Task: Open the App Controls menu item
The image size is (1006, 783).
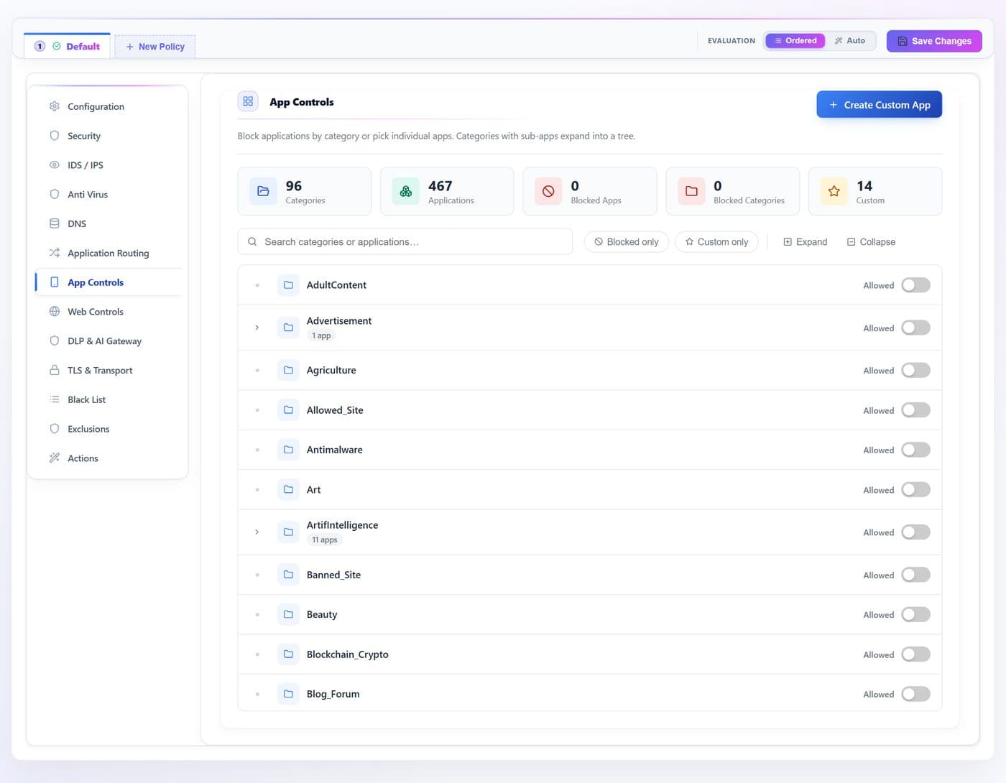Action: click(109, 282)
